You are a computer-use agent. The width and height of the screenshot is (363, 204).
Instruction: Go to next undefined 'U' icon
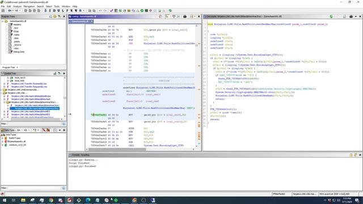(58, 11)
